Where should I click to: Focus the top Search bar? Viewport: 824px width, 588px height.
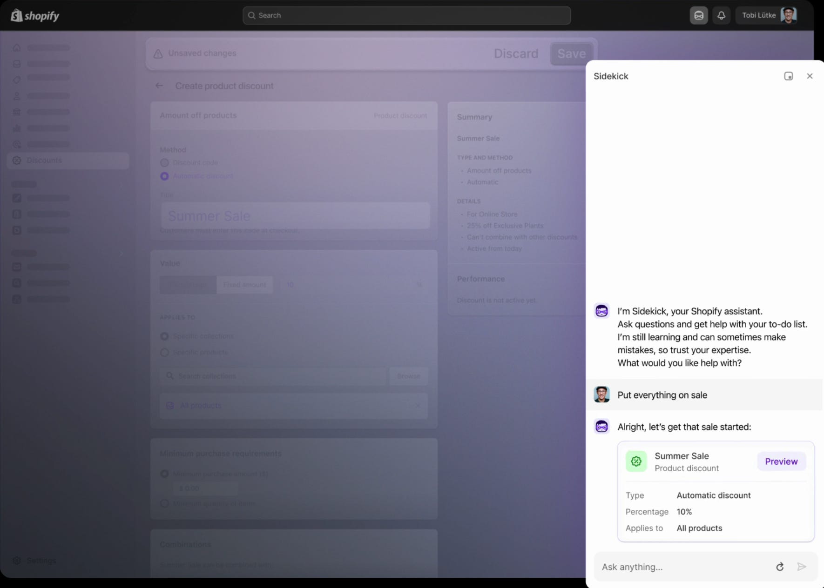(406, 15)
